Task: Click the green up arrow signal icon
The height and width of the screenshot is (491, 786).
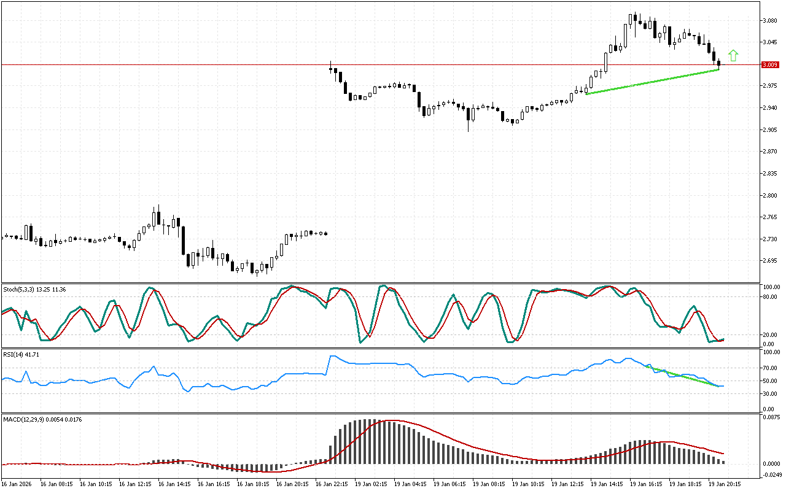Action: tap(733, 55)
